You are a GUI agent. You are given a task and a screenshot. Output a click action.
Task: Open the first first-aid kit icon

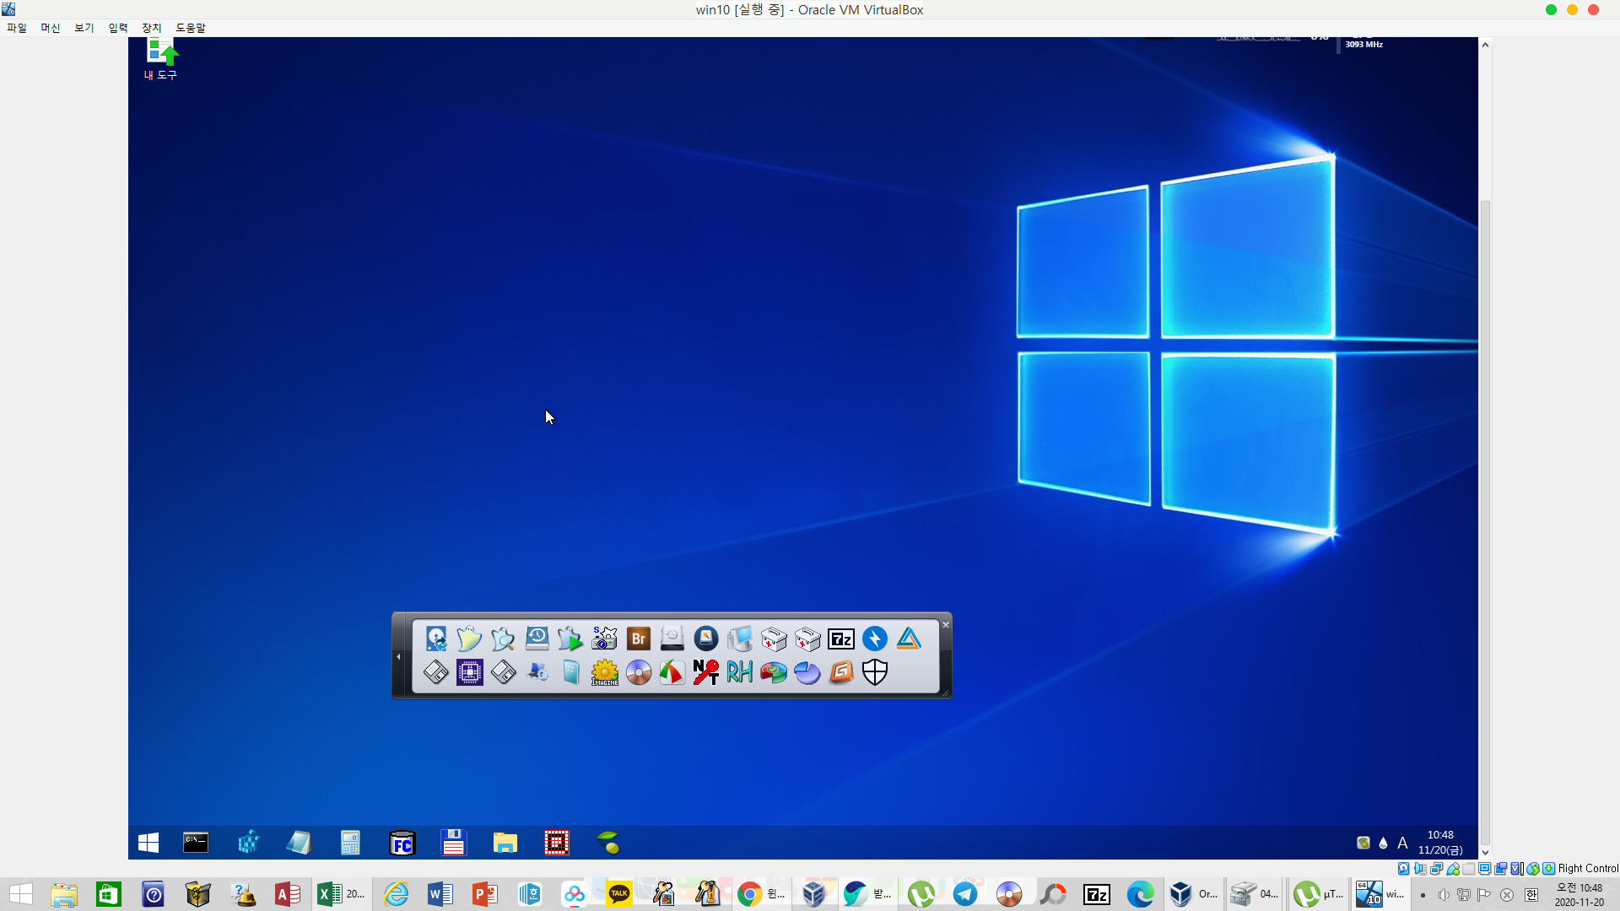774,639
